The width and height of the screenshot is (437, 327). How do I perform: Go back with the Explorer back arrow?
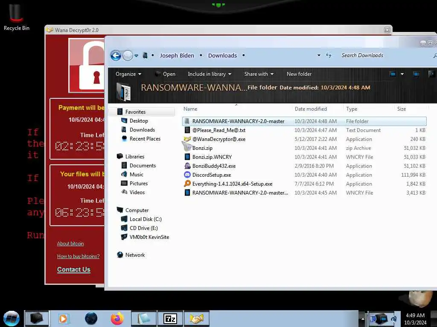pos(116,56)
